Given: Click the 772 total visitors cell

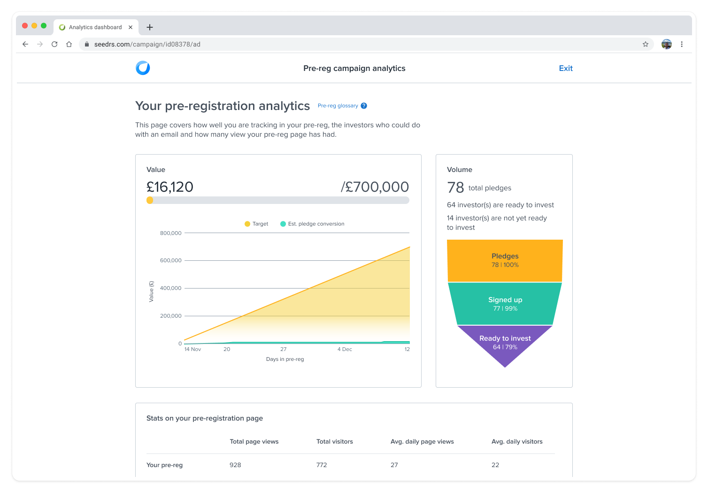Looking at the screenshot, I should (x=322, y=465).
